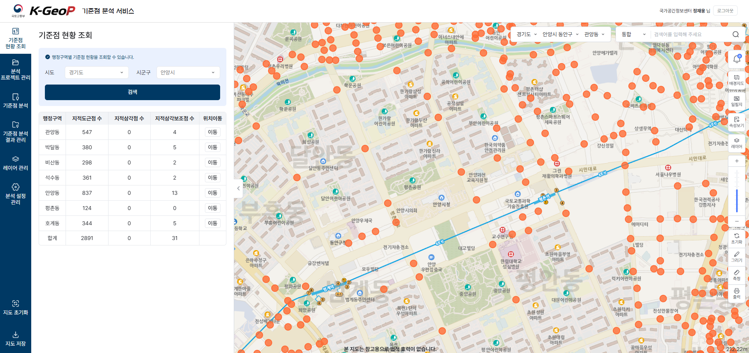This screenshot has height=353, width=749.
Task: Collapse the left results panel
Action: point(238,188)
